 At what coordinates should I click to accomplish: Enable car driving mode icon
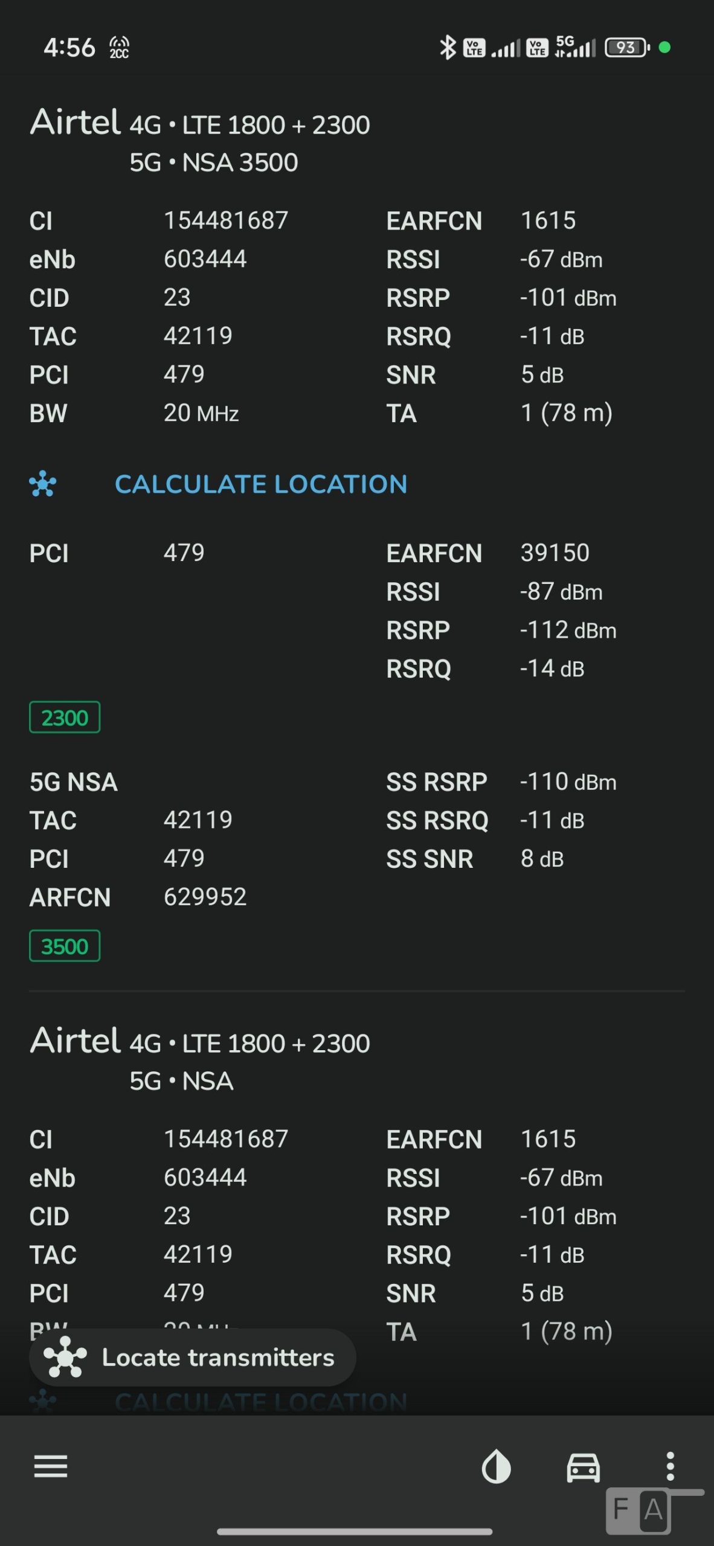[583, 1466]
